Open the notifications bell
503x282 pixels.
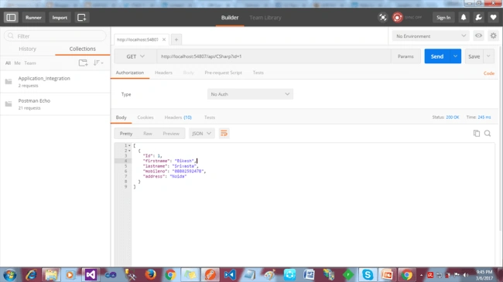(x=464, y=17)
